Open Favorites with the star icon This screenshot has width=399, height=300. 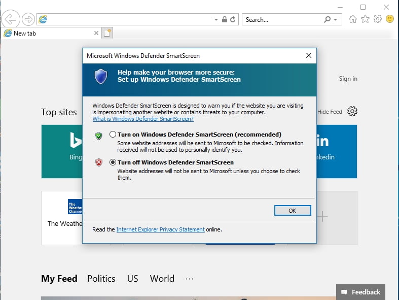[365, 19]
